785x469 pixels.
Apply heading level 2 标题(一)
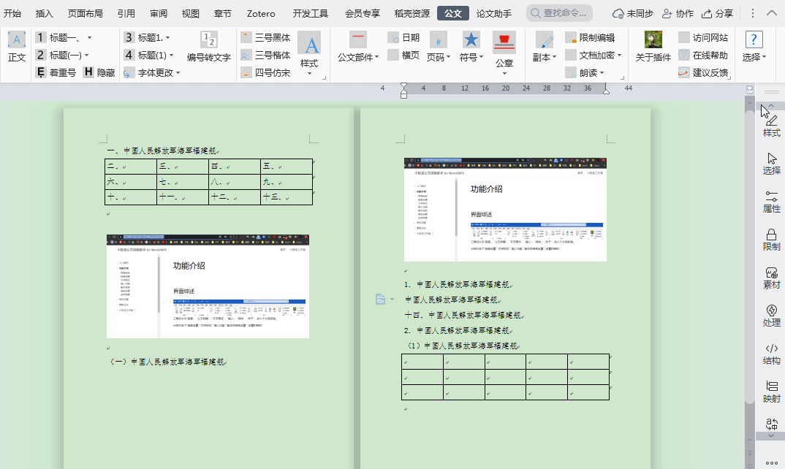tap(59, 55)
